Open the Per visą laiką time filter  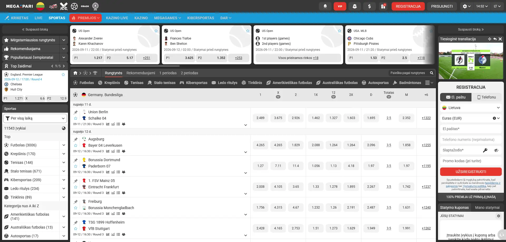pyautogui.click(x=35, y=118)
